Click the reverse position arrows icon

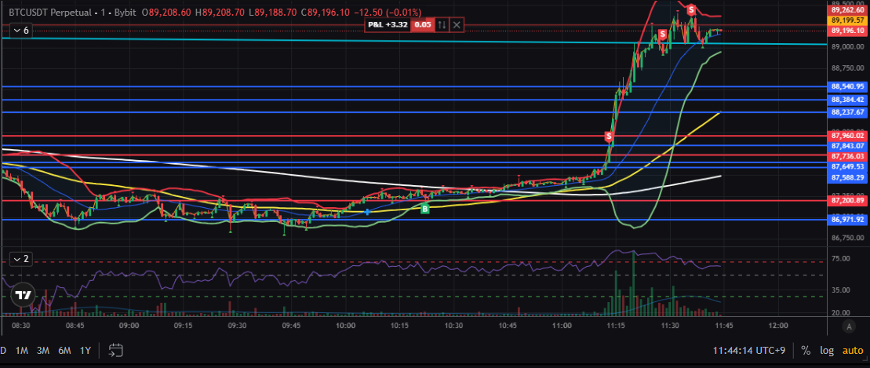pos(442,25)
